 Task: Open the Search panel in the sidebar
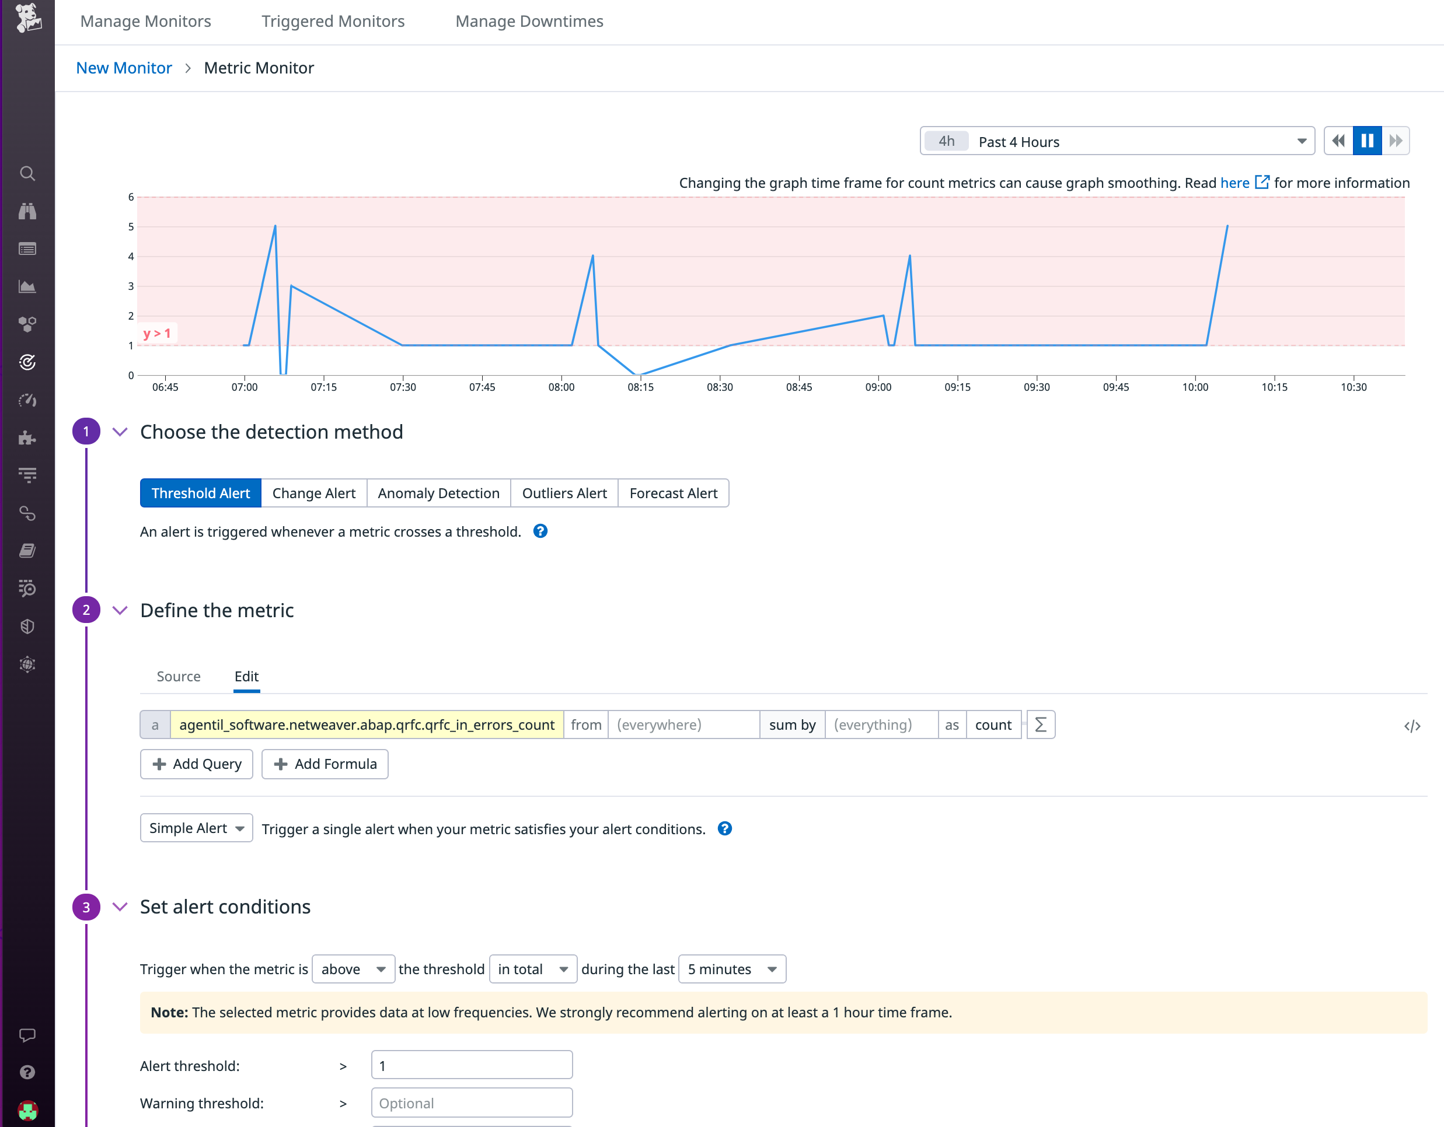(x=28, y=173)
